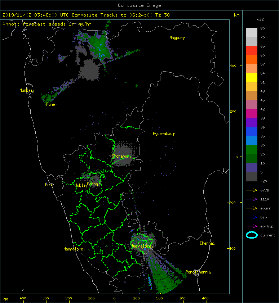Click the dBZ legend heading
The width and height of the screenshot is (279, 303).
tap(260, 19)
